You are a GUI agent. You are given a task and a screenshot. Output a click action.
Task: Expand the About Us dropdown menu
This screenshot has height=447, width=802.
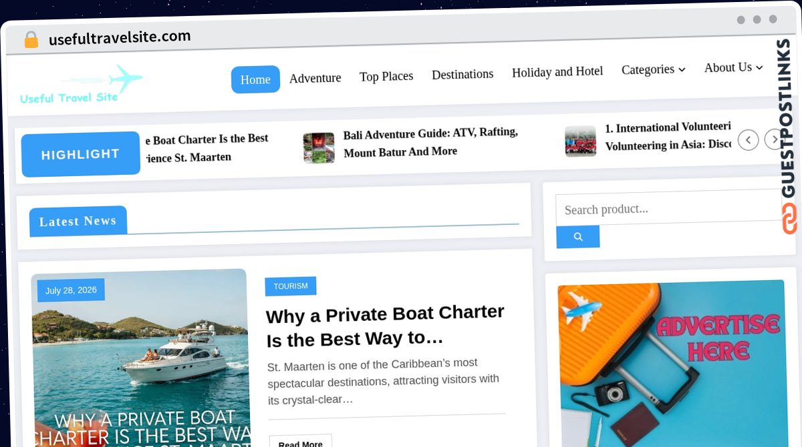point(733,67)
